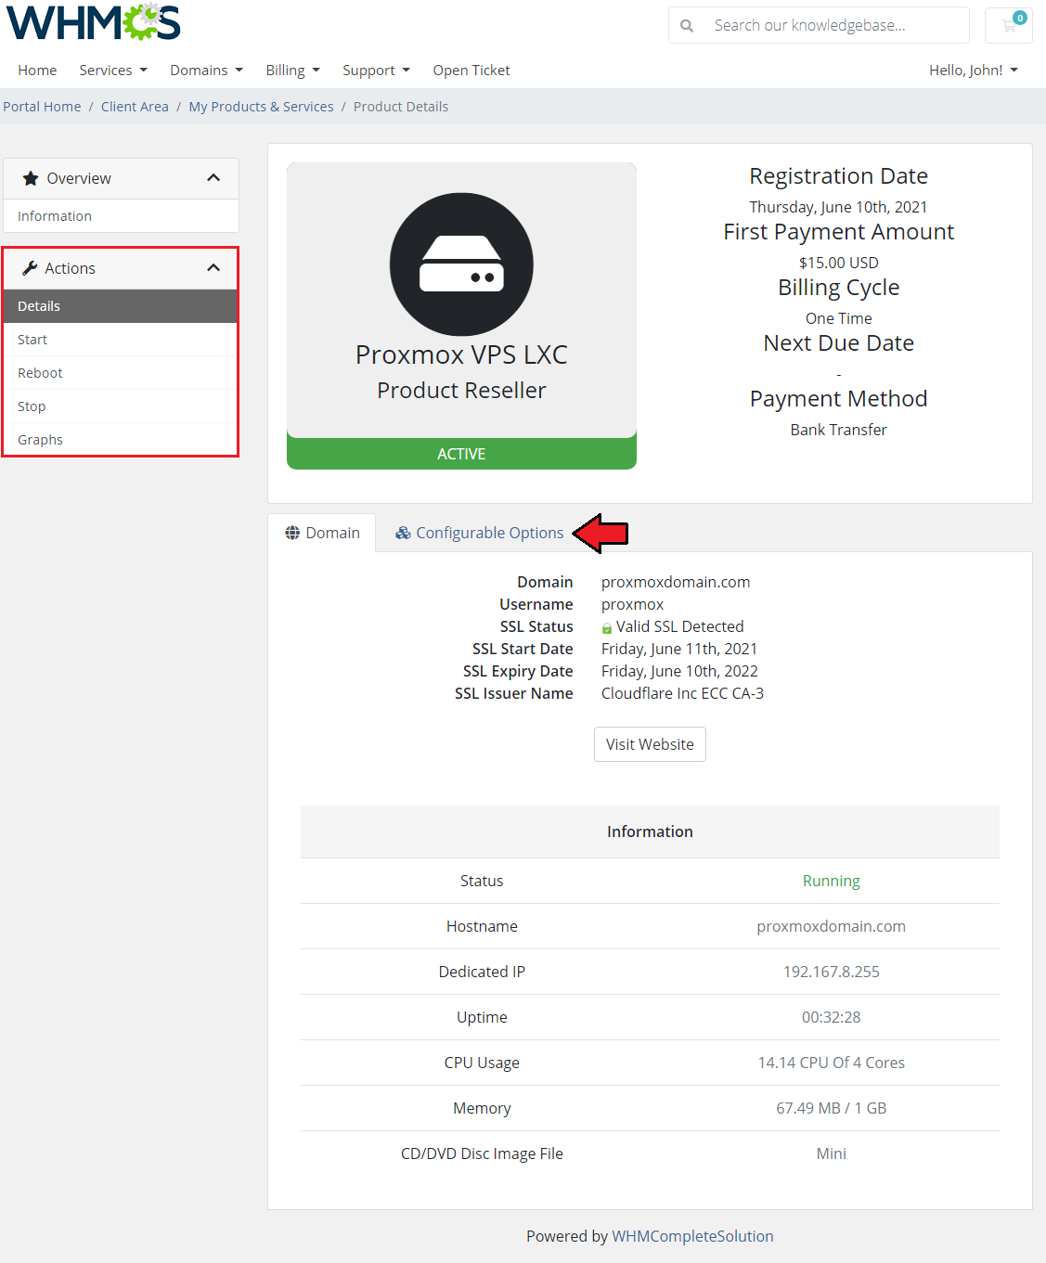Click the hostname value proxmoxdomain.com in the table
Image resolution: width=1046 pixels, height=1263 pixels.
pos(831,926)
